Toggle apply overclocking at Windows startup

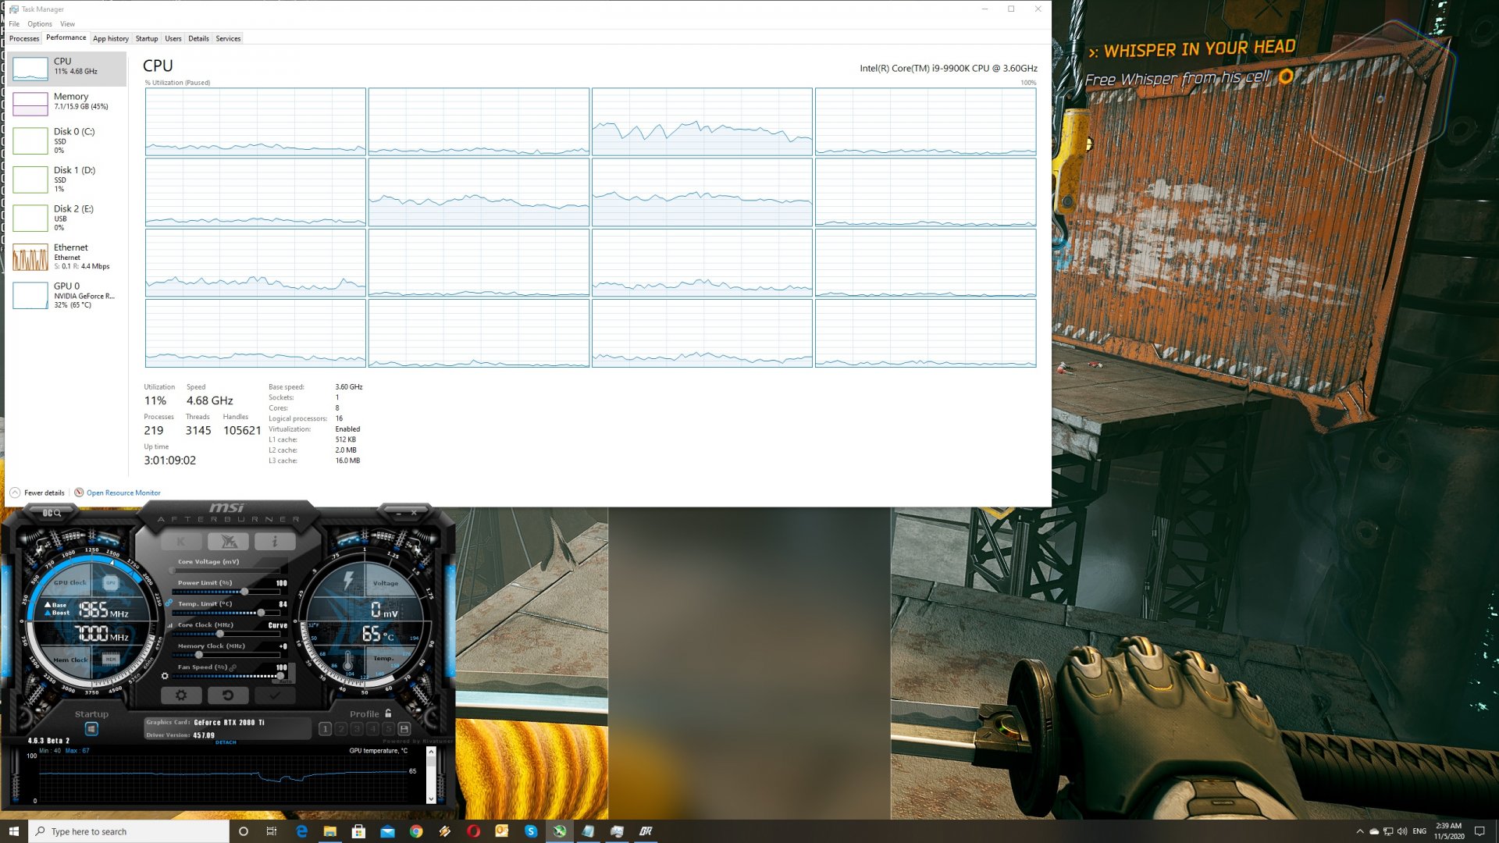[x=91, y=728]
